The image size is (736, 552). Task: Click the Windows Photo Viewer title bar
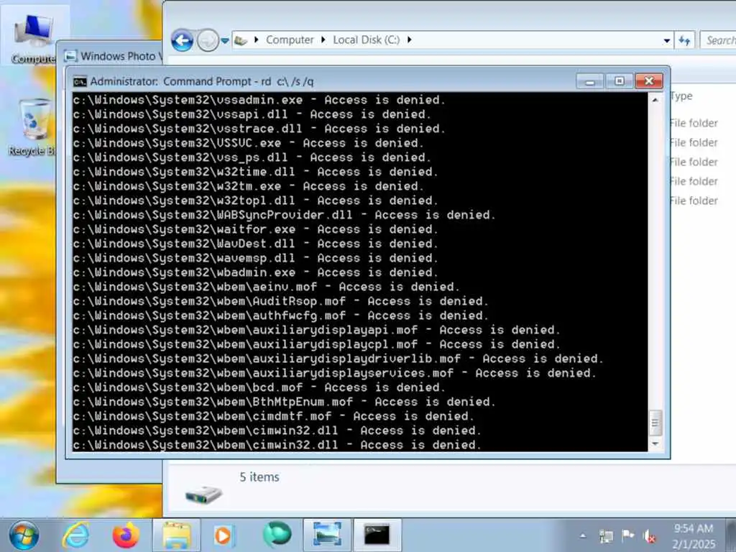click(113, 56)
